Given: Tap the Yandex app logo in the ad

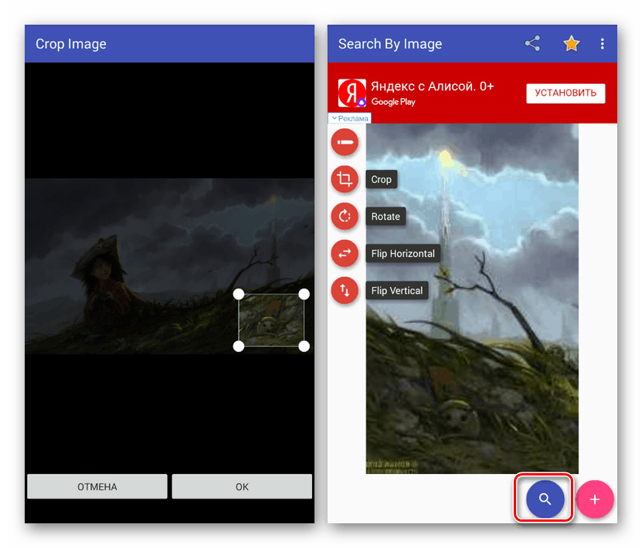Looking at the screenshot, I should tap(352, 93).
